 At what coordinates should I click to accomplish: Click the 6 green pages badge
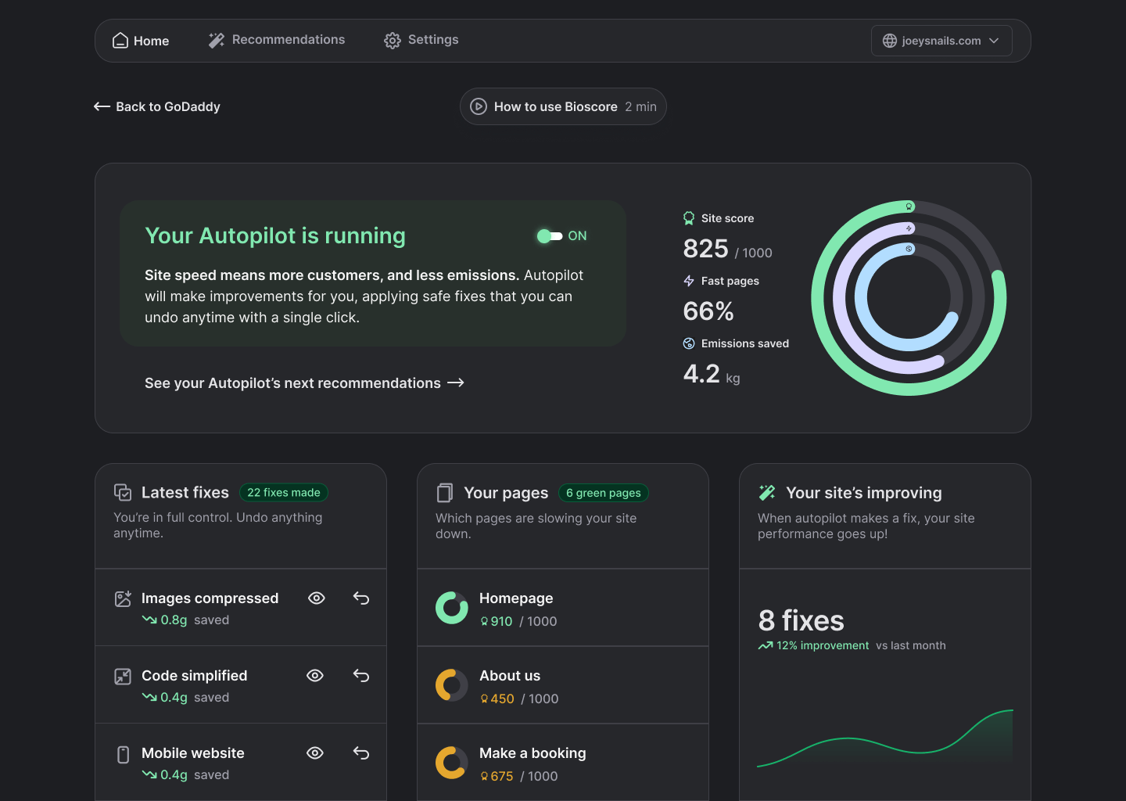[x=604, y=493]
